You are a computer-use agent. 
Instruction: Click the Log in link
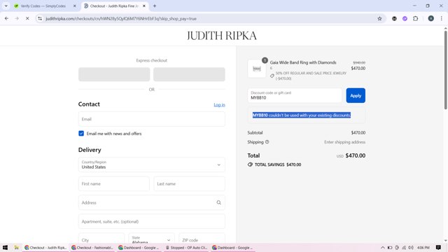219,105
